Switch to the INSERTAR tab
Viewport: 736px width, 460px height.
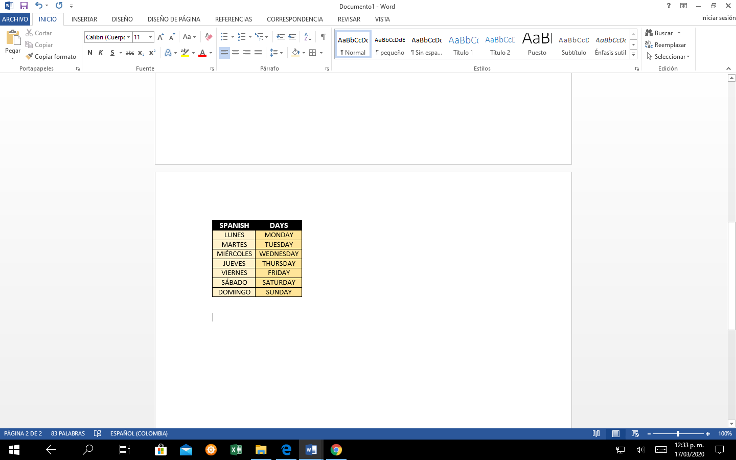(84, 19)
